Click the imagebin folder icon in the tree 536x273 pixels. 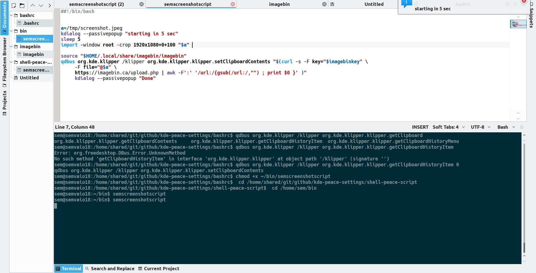(16, 47)
